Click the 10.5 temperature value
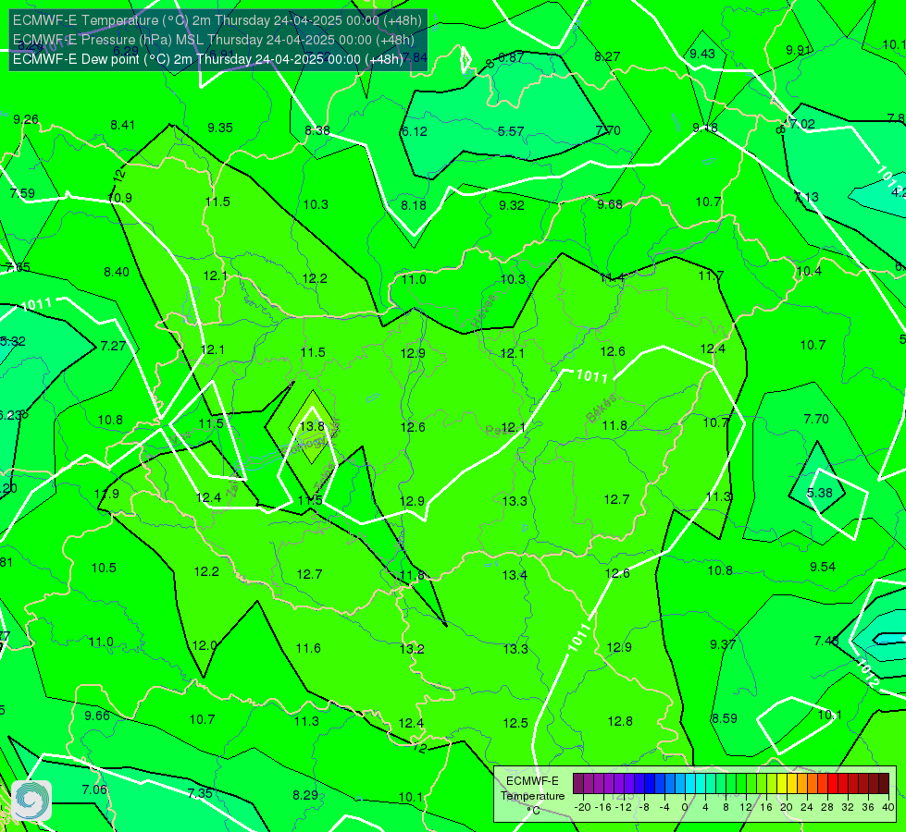906x832 pixels. [x=104, y=569]
